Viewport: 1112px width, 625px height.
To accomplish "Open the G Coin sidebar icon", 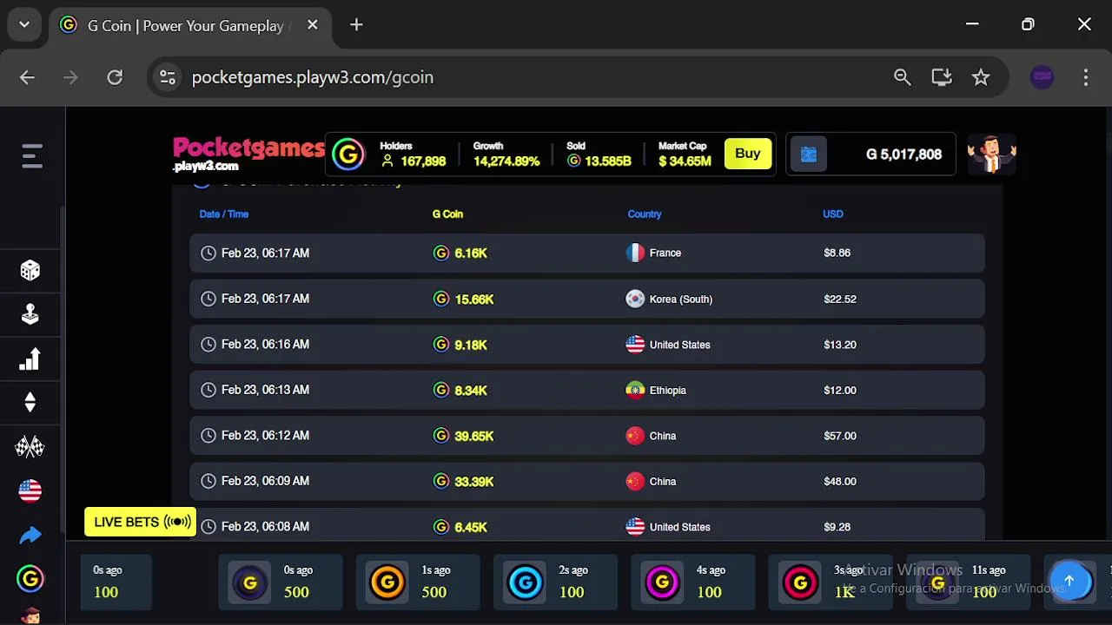I will (30, 579).
